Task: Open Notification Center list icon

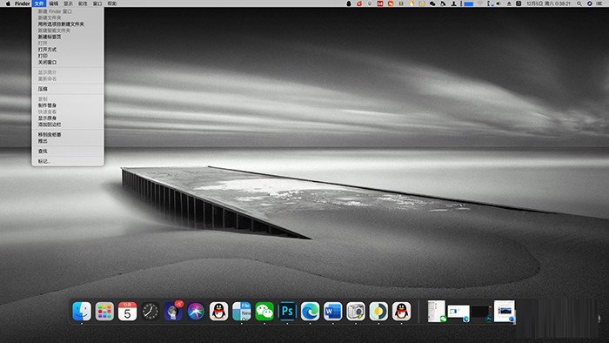Action: tap(599, 3)
